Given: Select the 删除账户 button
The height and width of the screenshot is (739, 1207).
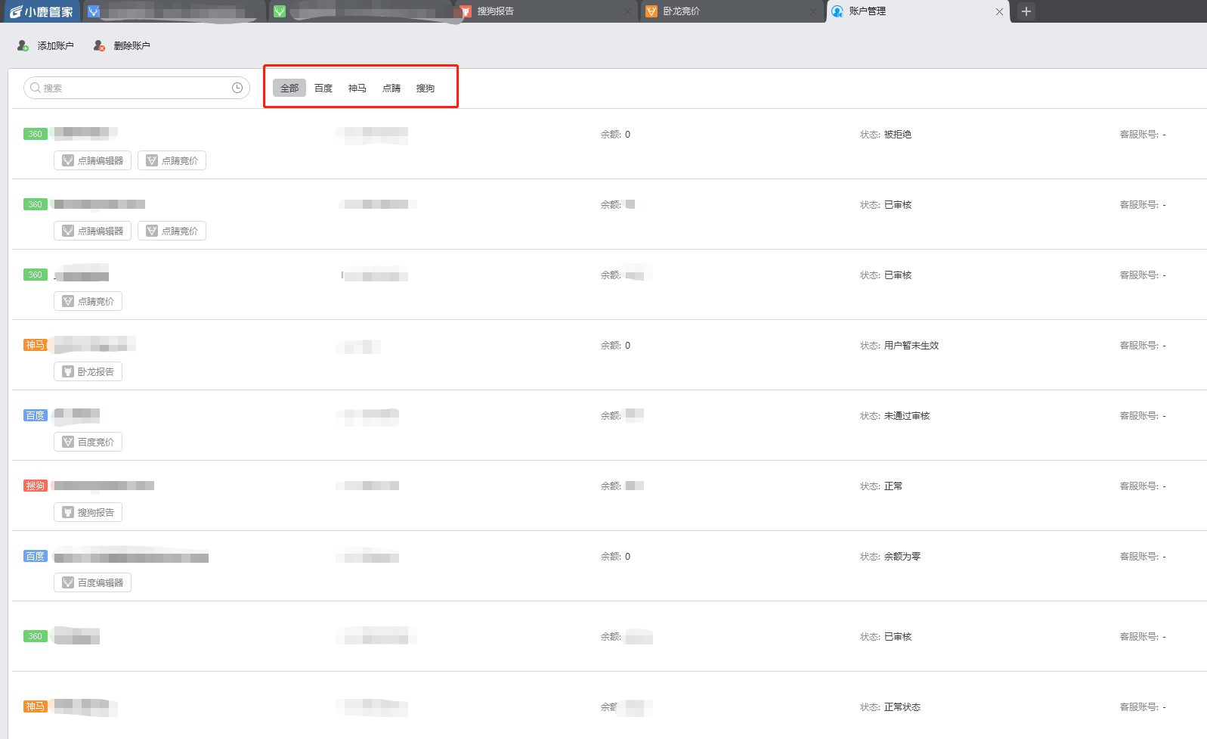Looking at the screenshot, I should tap(122, 46).
